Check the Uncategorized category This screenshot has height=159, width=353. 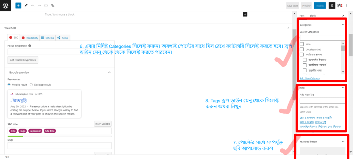(x=302, y=49)
